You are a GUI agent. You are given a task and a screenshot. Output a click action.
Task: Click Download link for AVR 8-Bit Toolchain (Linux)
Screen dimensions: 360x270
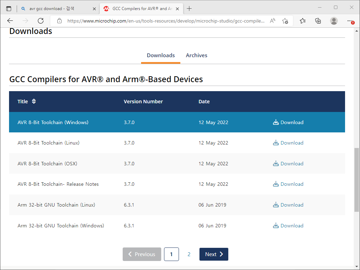click(x=292, y=143)
